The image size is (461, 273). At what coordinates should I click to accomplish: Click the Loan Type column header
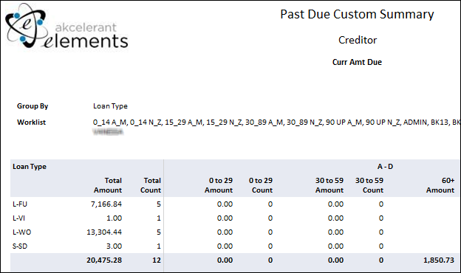click(30, 167)
